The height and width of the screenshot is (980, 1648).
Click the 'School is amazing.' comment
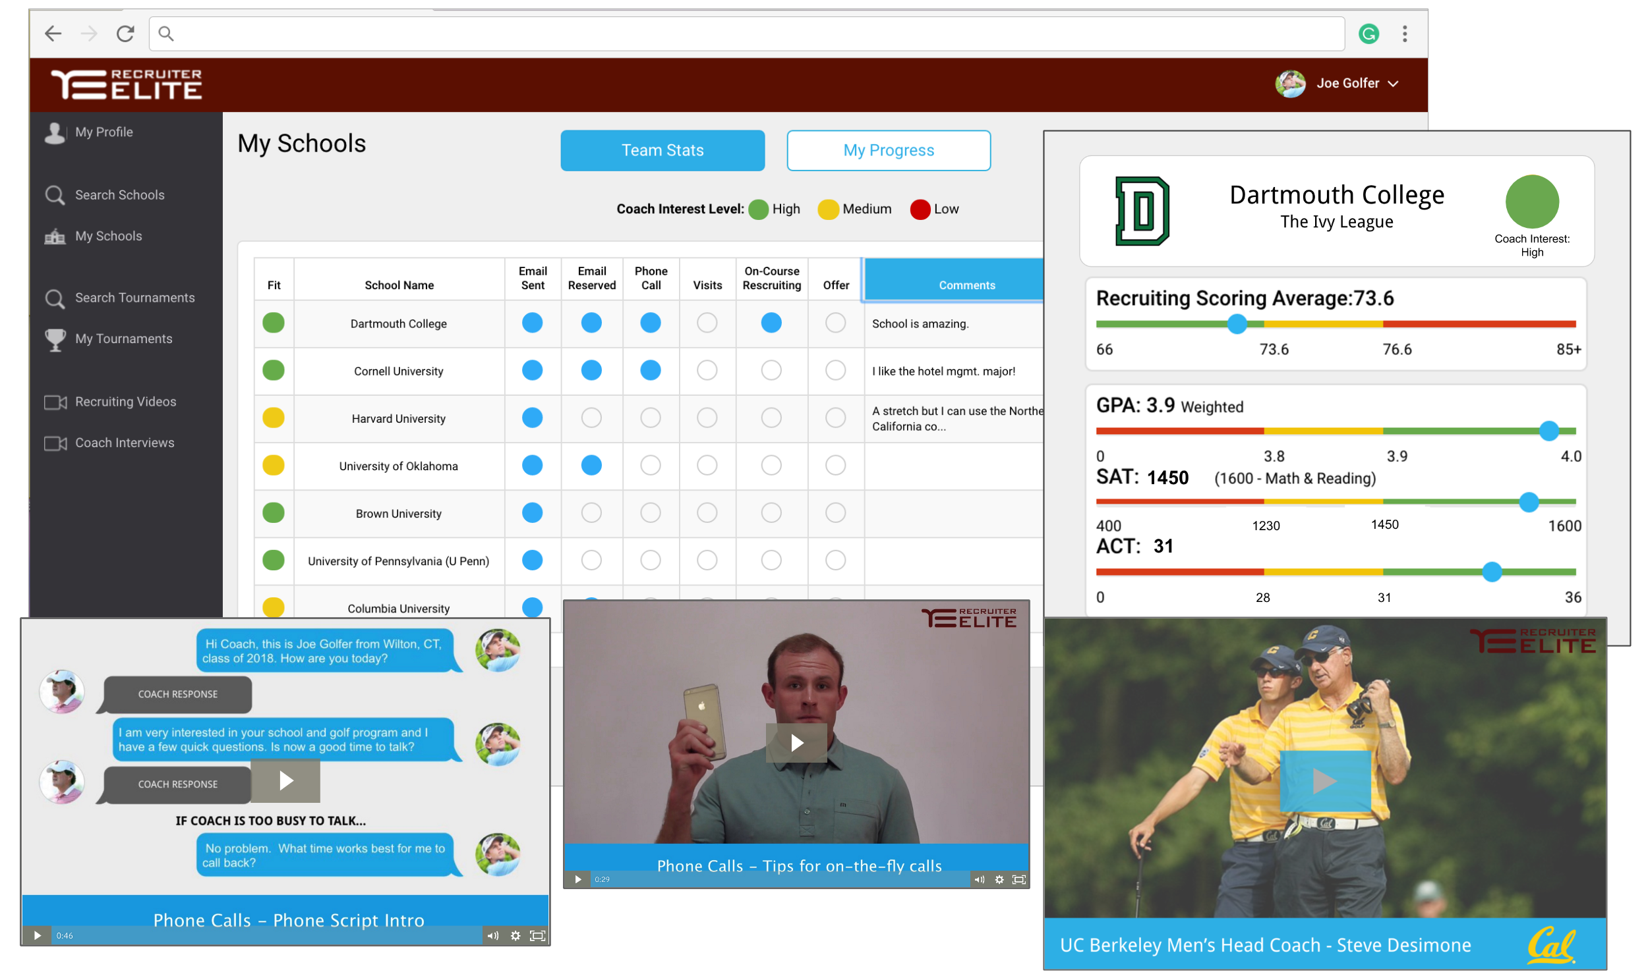920,323
